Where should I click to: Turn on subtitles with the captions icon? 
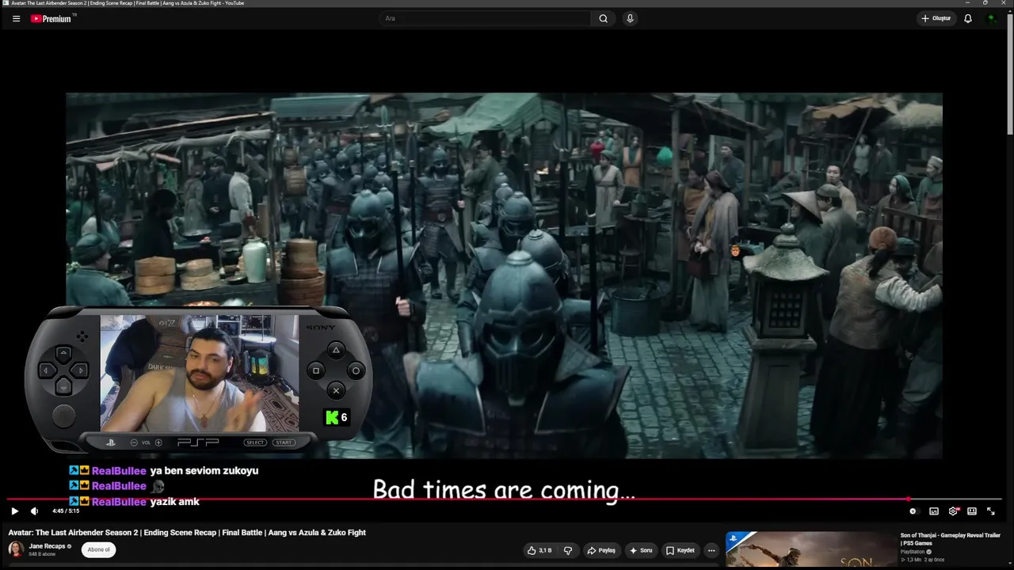click(x=934, y=511)
